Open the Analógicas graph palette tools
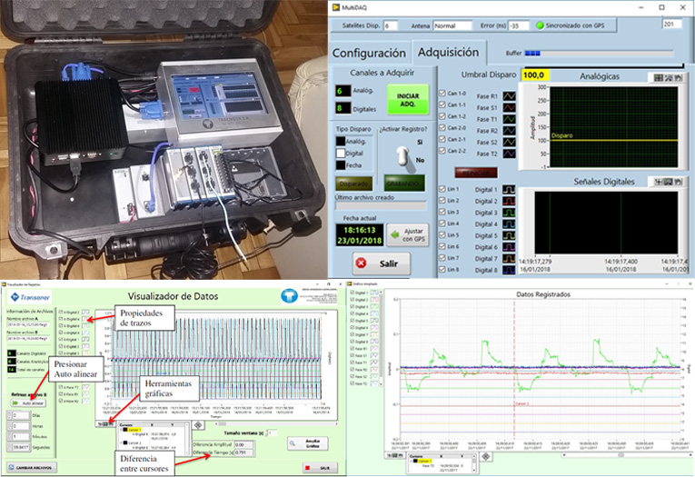 666,78
